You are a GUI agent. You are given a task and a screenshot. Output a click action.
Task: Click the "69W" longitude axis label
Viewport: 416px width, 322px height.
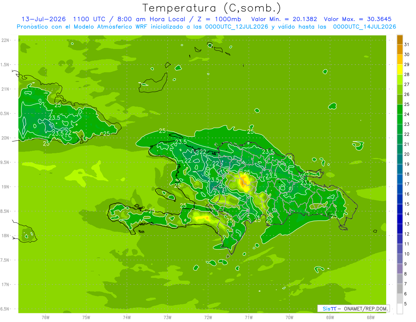click(330, 317)
